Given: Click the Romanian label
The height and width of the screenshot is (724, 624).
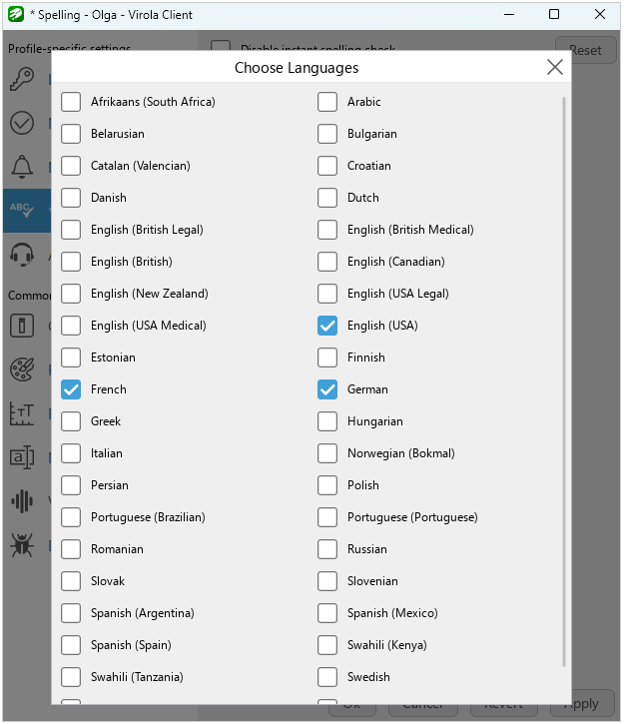Looking at the screenshot, I should pos(117,549).
